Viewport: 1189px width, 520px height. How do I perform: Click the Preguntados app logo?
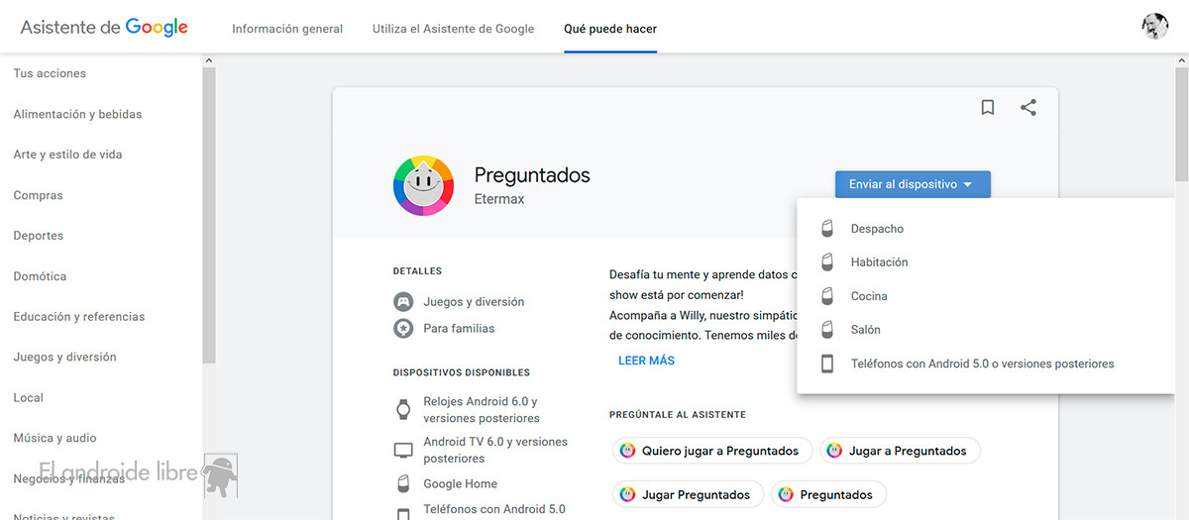pos(423,186)
